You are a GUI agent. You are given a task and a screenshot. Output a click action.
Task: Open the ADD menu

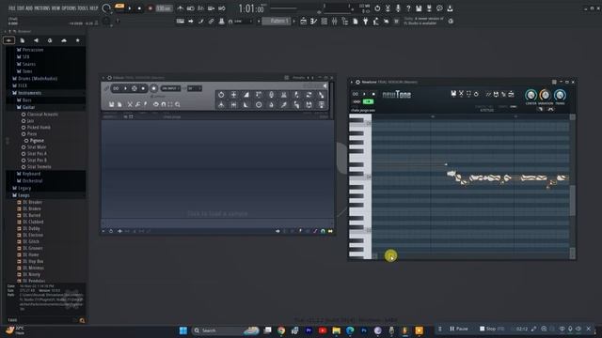pyautogui.click(x=29, y=8)
